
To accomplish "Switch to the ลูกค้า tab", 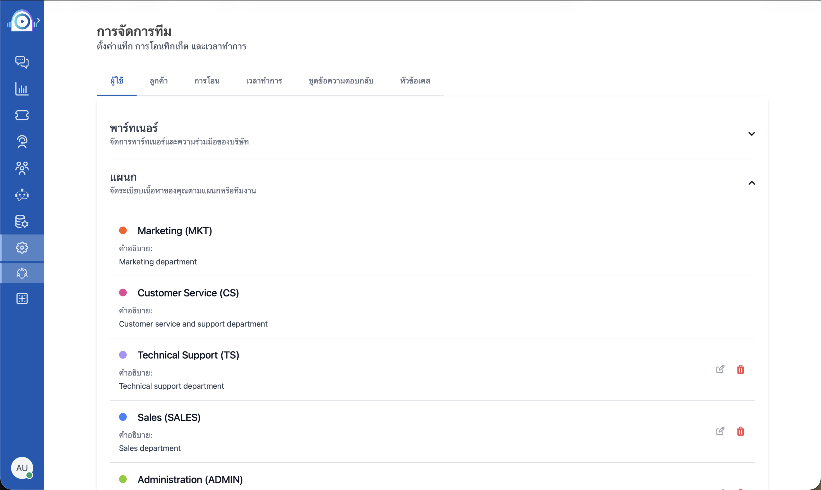I will [158, 81].
